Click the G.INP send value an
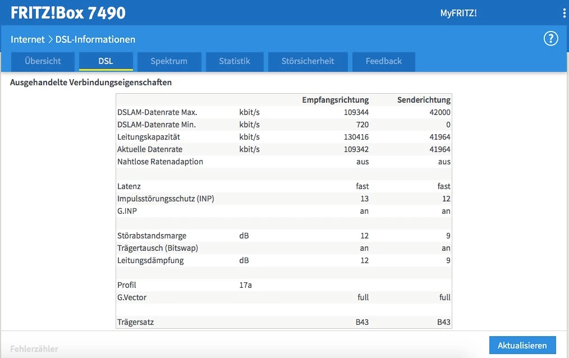The width and height of the screenshot is (569, 358). (x=446, y=211)
